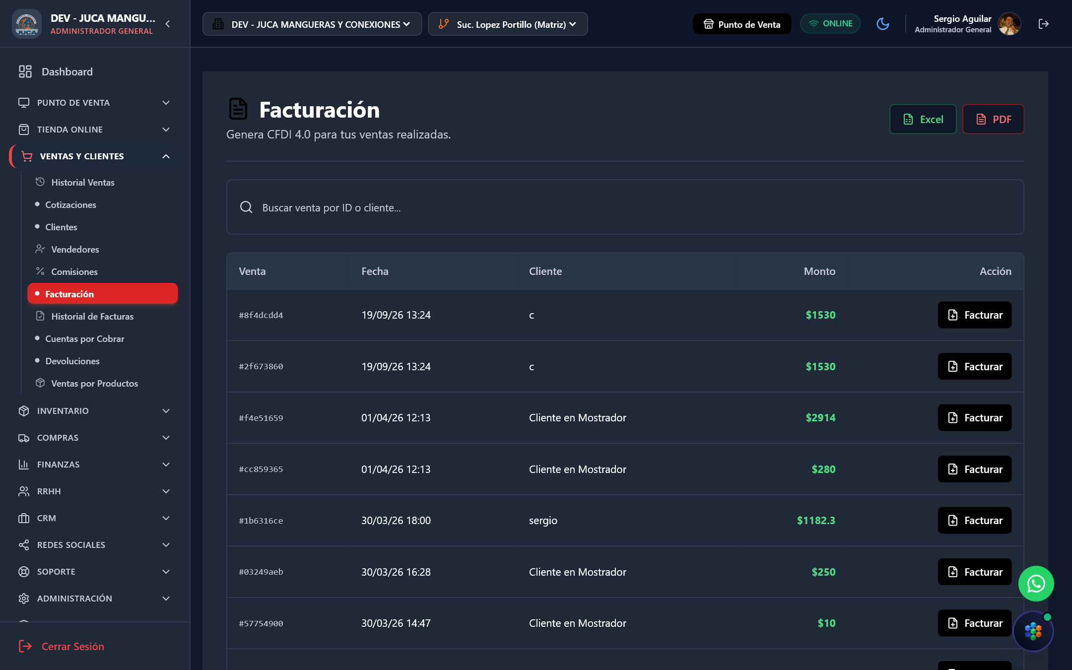Image resolution: width=1072 pixels, height=670 pixels.
Task: Open the Suc. Lopez Portillo branch dropdown
Action: 508,24
